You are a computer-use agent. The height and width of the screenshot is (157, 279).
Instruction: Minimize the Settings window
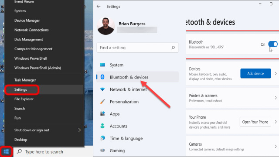coord(260,4)
